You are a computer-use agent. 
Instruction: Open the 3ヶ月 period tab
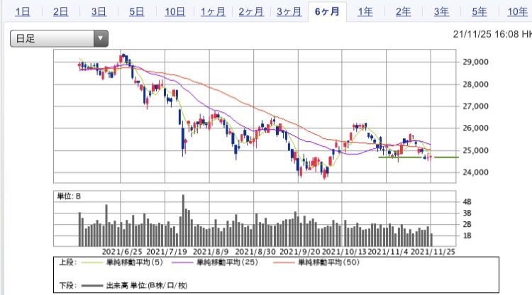point(289,12)
